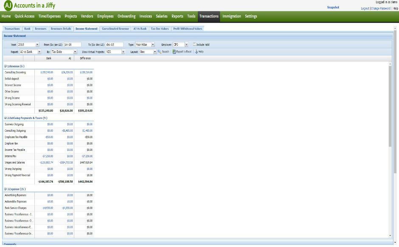Image resolution: width=399 pixels, height=247 pixels.
Task: Open the Onboarding menu
Action: [x=126, y=16]
